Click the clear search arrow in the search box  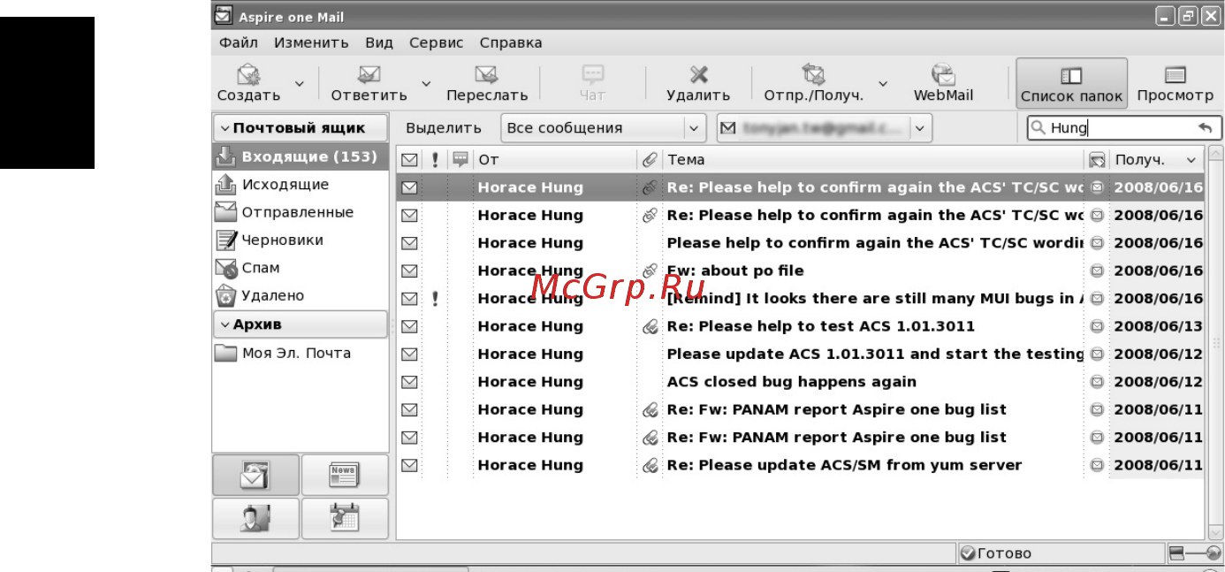click(x=1206, y=127)
